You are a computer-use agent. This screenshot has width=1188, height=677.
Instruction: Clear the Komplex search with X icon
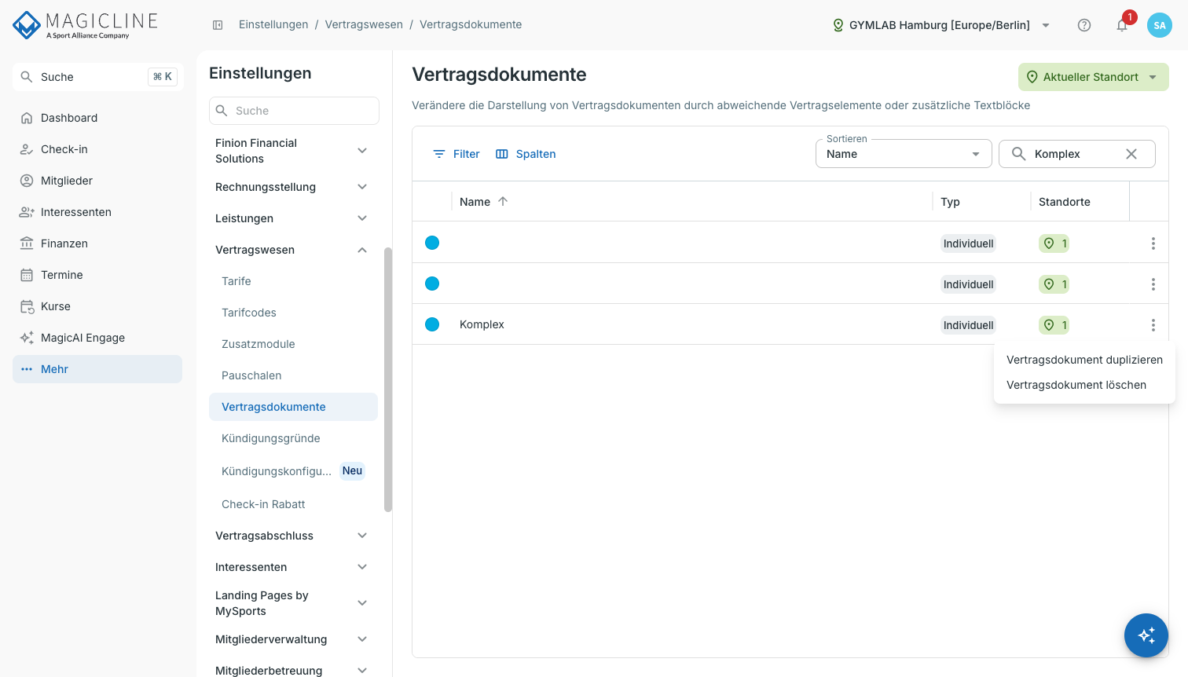pyautogui.click(x=1131, y=154)
